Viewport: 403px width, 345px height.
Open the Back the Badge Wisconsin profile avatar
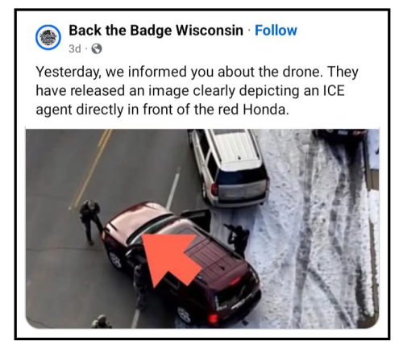pos(48,37)
